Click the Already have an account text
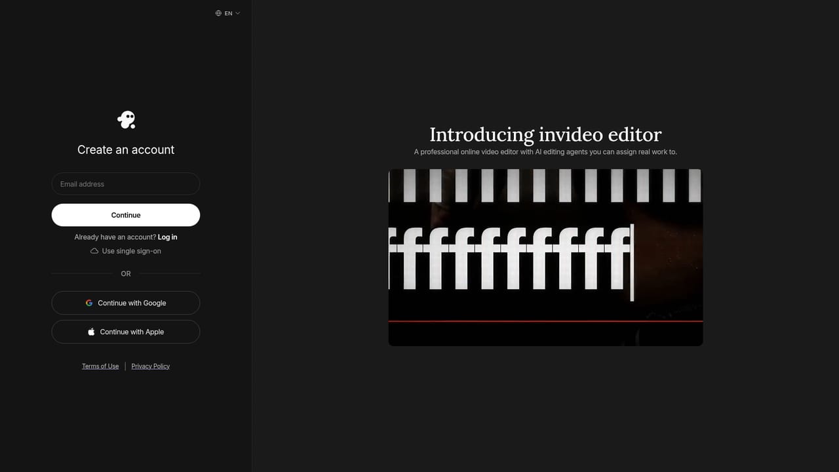Screen dimensions: 839x472 pos(115,237)
